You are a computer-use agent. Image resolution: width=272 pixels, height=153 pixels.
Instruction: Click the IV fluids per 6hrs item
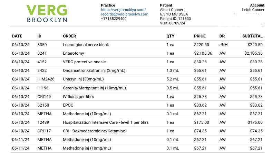[78, 97]
